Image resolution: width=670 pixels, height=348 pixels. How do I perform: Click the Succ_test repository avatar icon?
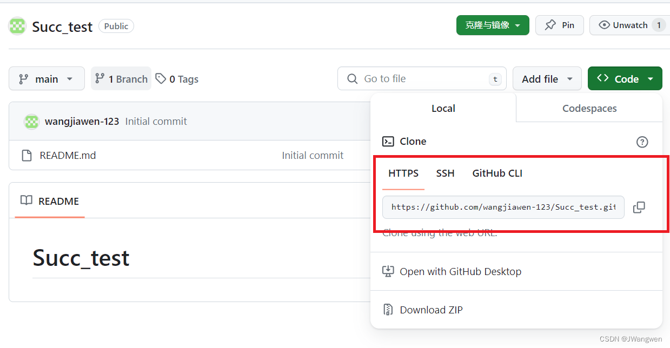click(17, 26)
